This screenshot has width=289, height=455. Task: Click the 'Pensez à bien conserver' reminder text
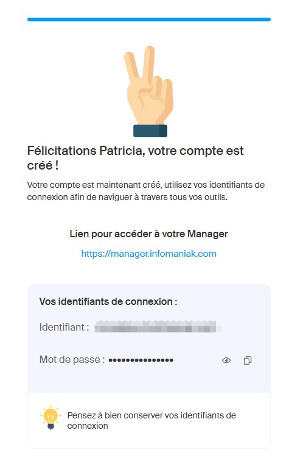[x=151, y=420]
